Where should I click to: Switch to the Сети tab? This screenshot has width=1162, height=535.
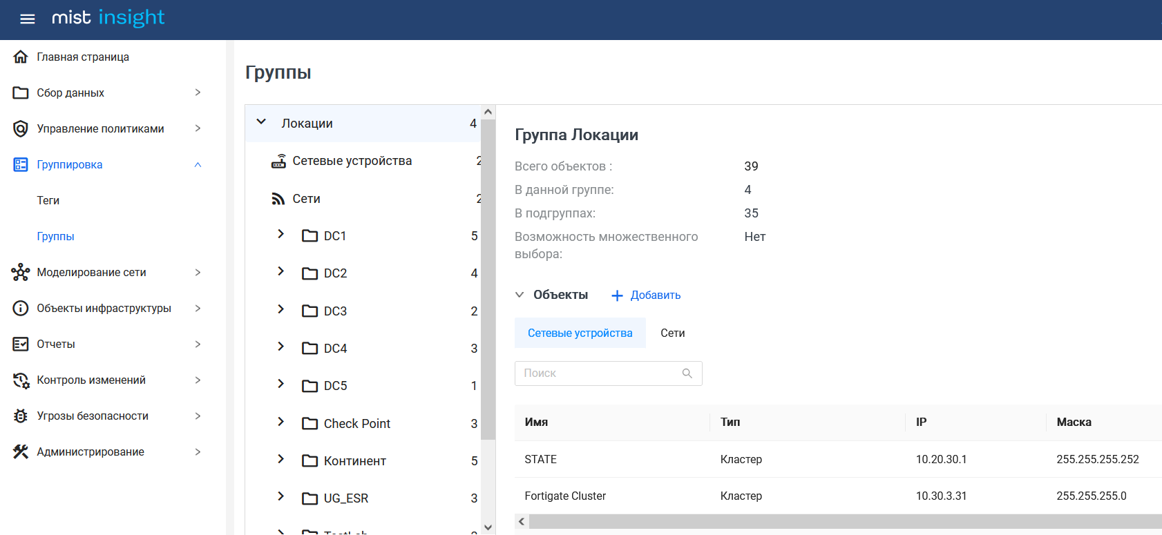(672, 333)
